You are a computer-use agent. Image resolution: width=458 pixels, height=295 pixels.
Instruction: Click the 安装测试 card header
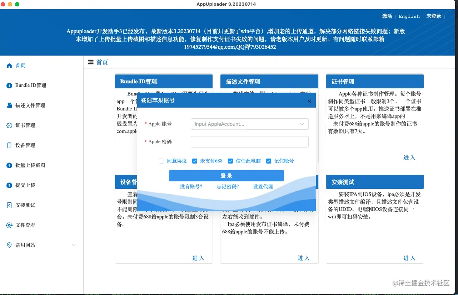[x=375, y=182]
